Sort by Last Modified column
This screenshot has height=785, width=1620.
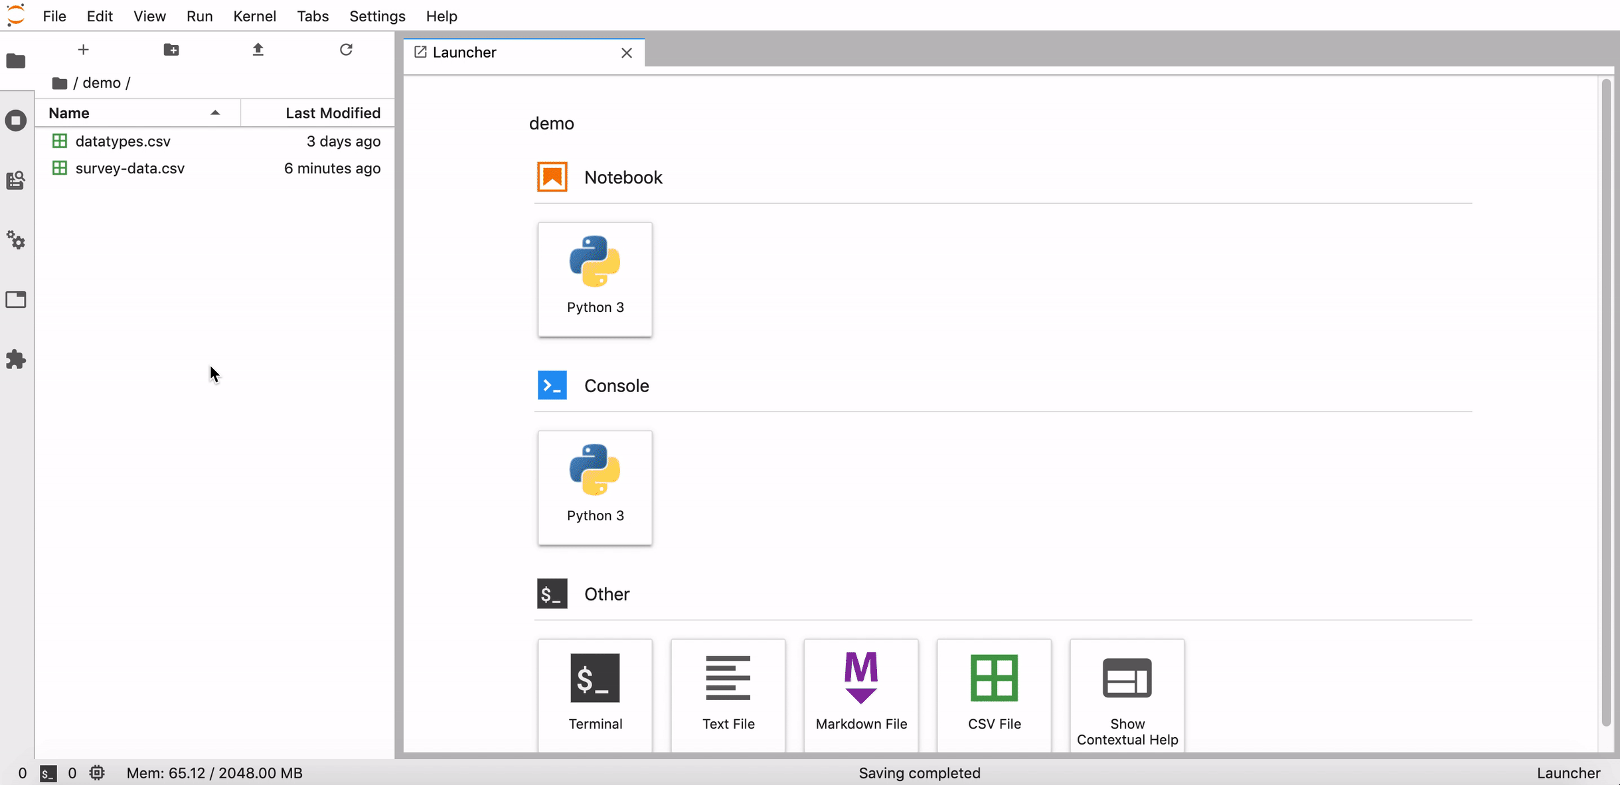tap(332, 113)
